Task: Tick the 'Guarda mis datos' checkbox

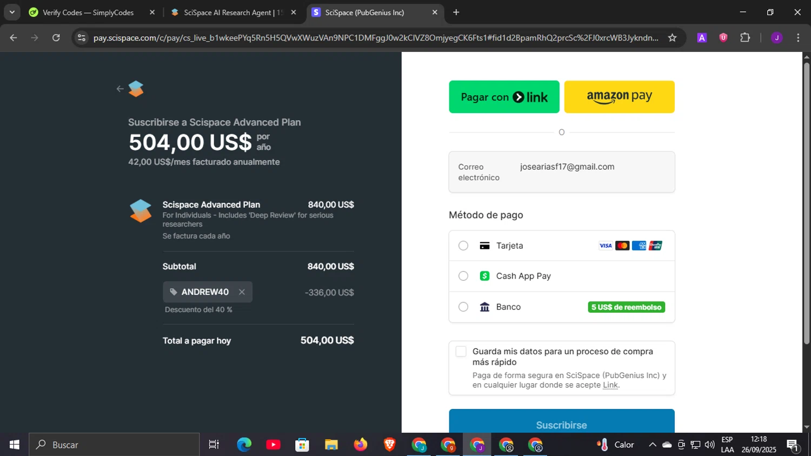Action: click(461, 352)
